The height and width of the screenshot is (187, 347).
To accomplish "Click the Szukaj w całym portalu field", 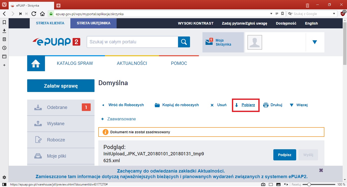I will 132,42.
